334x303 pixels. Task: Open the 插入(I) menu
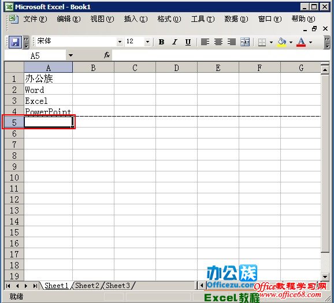(x=136, y=19)
